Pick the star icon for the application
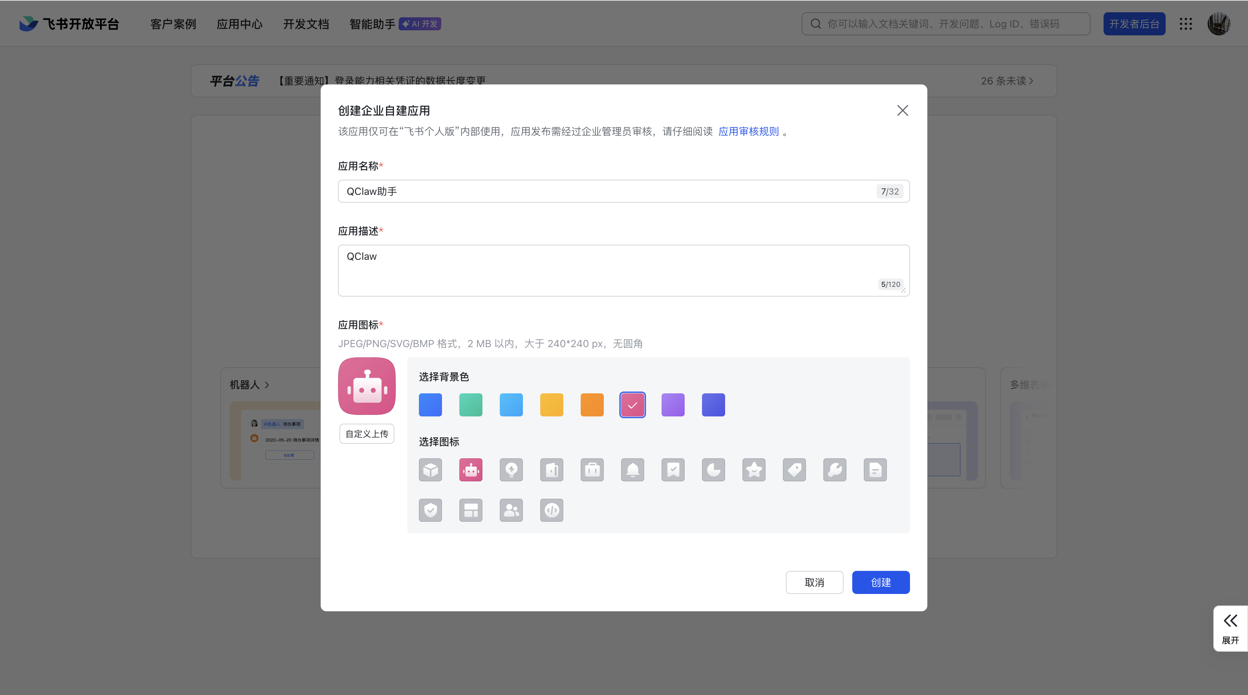Image resolution: width=1248 pixels, height=695 pixels. click(x=754, y=469)
